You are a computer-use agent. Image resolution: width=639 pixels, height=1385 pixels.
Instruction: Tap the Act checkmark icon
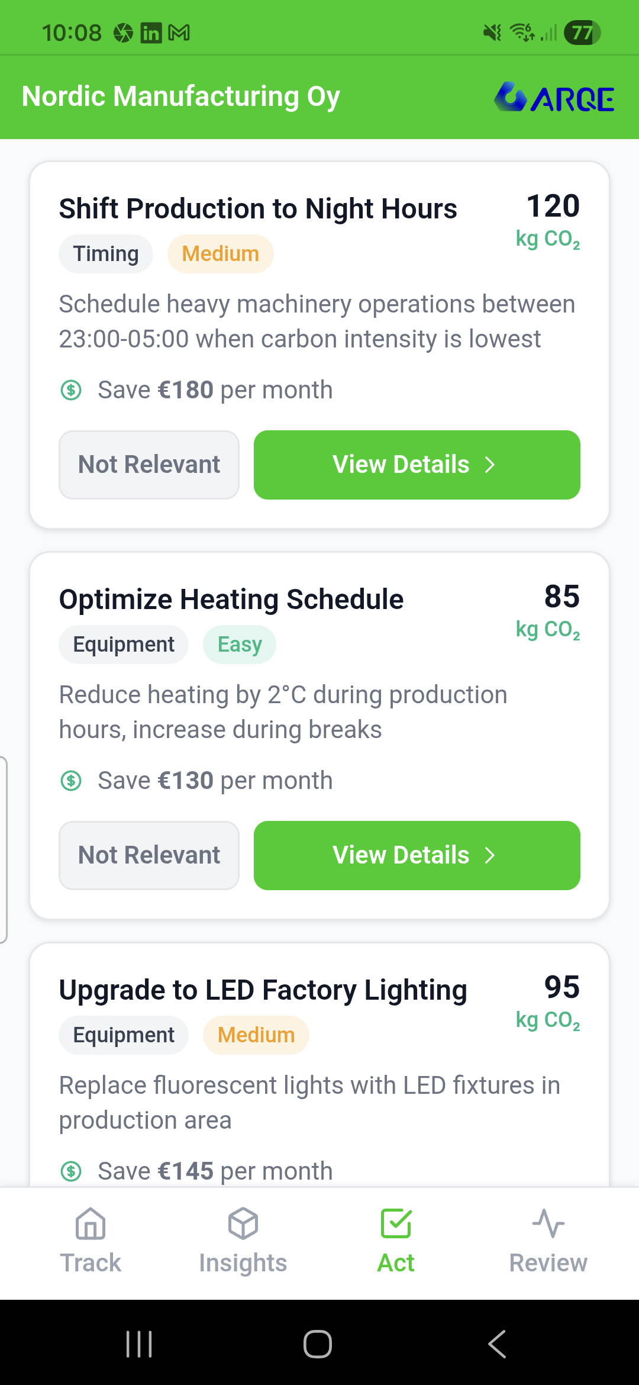(396, 1223)
